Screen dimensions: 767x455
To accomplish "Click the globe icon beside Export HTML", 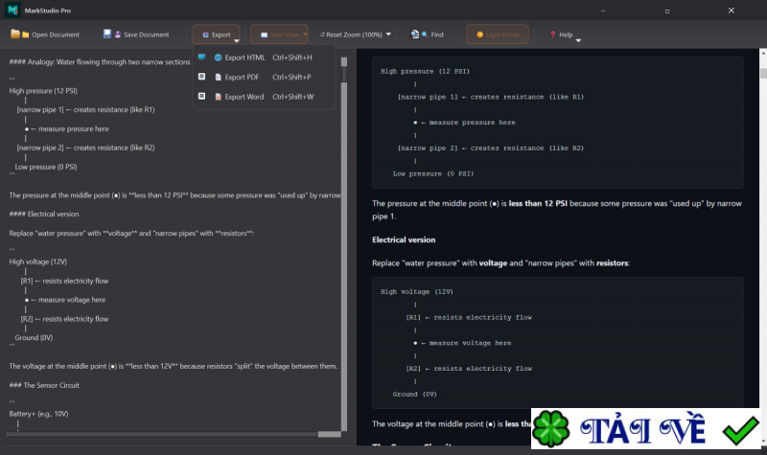I will tap(218, 57).
